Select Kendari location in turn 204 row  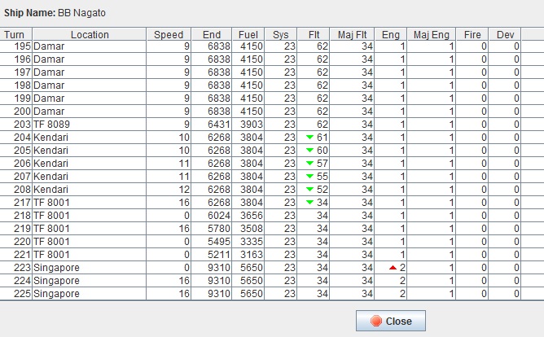pos(89,138)
